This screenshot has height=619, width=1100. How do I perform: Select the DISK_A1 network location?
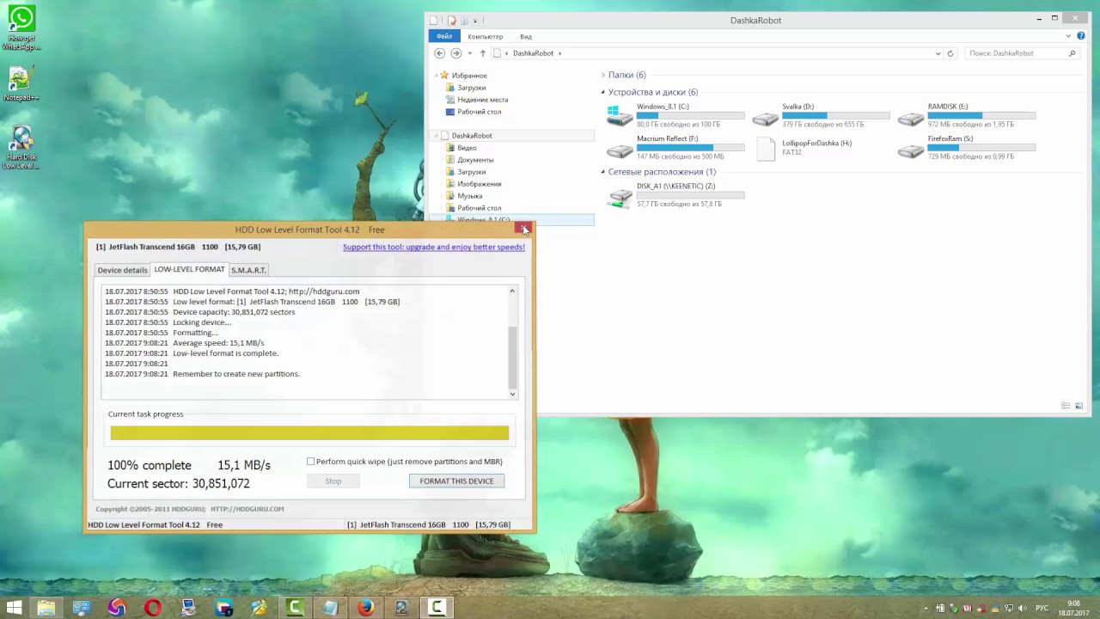click(x=675, y=195)
